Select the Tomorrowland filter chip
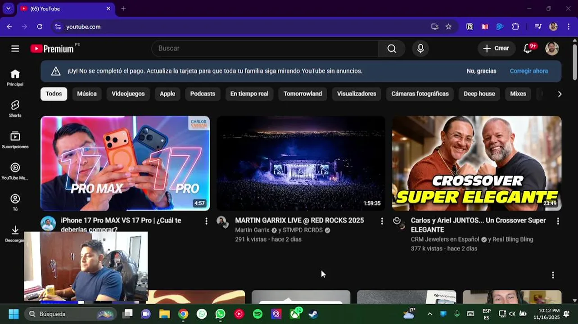This screenshot has height=324, width=578. [x=303, y=94]
